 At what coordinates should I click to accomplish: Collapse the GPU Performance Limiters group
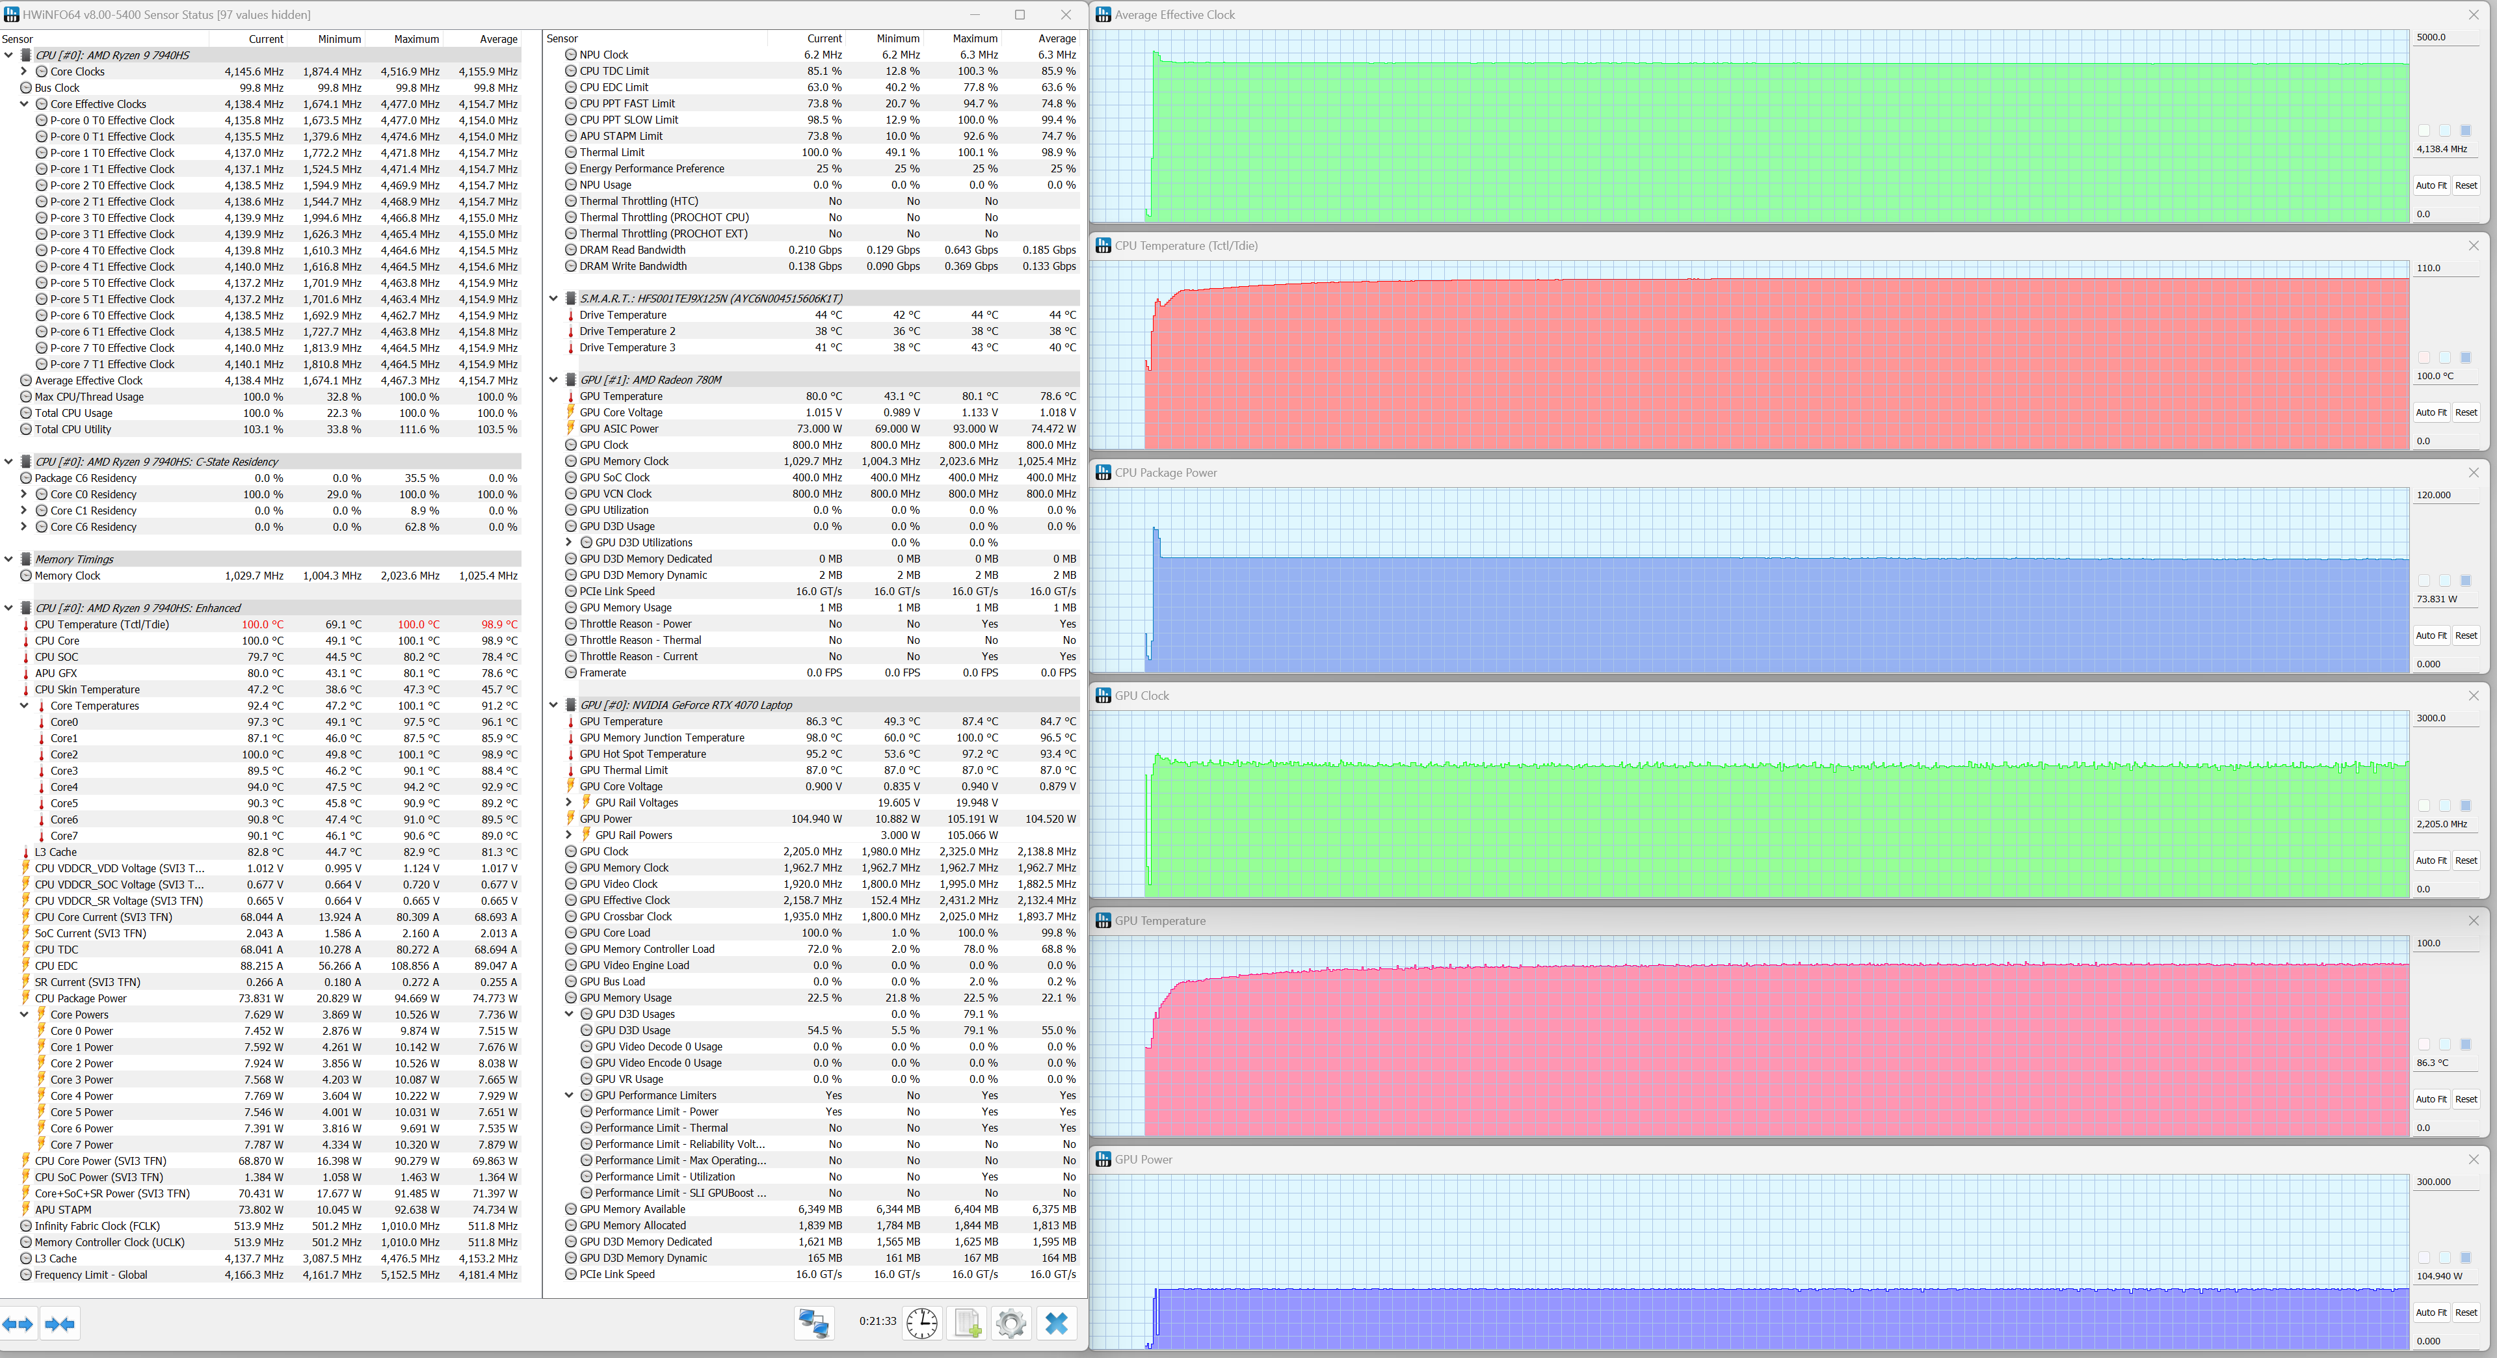[569, 1095]
